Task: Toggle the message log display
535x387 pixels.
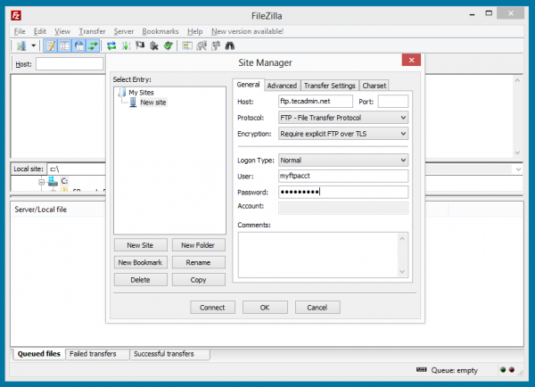Action: tap(51, 45)
